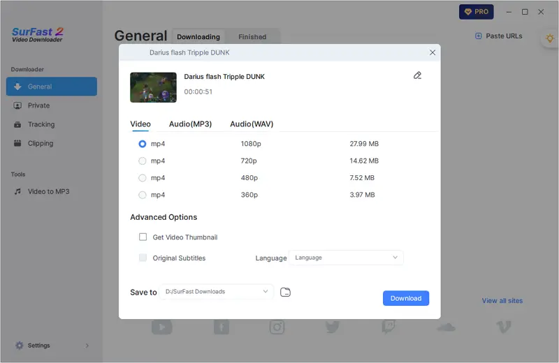Open the SoundCloud site icon
The width and height of the screenshot is (559, 363).
pyautogui.click(x=446, y=327)
